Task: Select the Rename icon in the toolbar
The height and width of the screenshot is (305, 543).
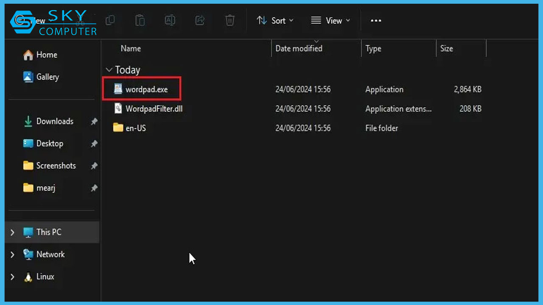Action: pyautogui.click(x=170, y=20)
